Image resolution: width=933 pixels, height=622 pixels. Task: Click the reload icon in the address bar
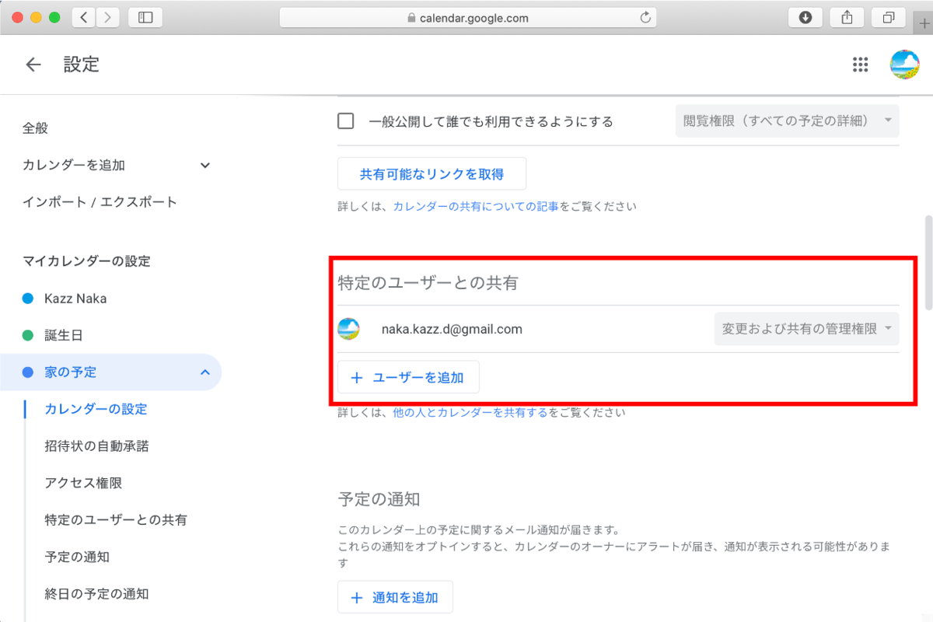pos(645,17)
